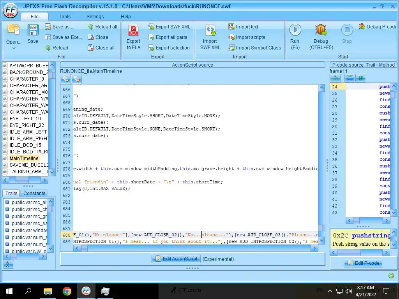Click Export selection
Screen dimensions: 399x299
169,47
